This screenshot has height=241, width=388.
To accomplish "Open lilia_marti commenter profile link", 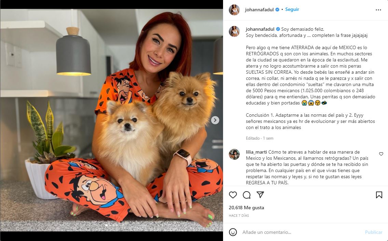I will tap(257, 152).
